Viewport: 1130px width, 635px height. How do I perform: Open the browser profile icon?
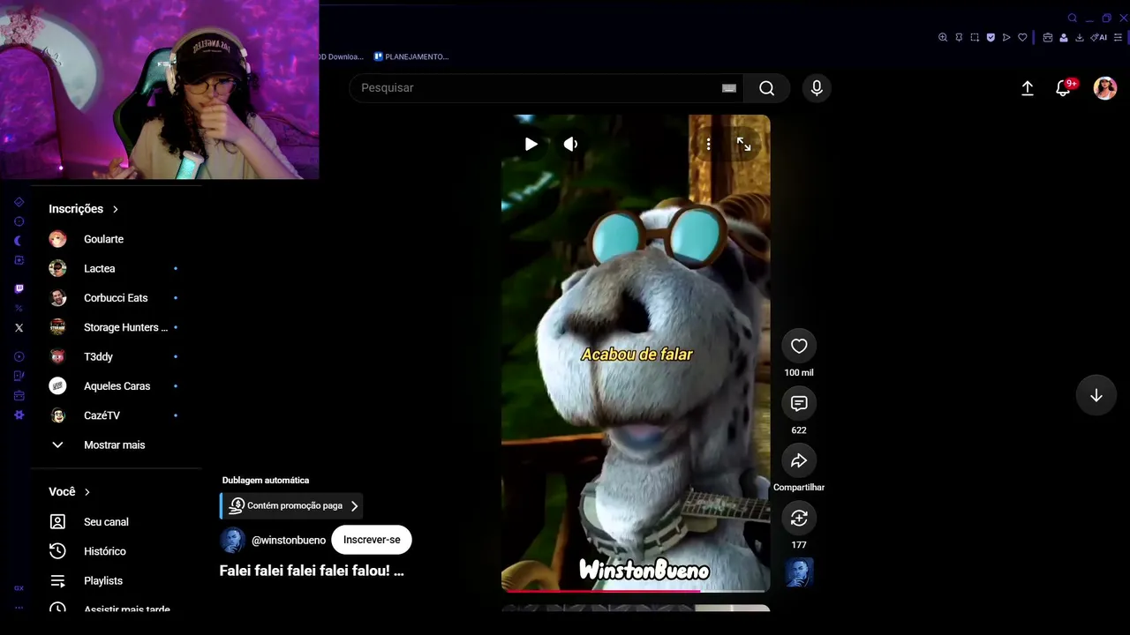point(1064,37)
